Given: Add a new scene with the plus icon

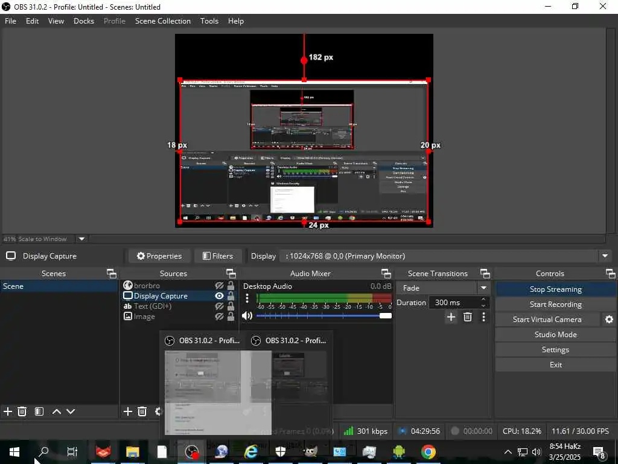Looking at the screenshot, I should click(x=7, y=411).
